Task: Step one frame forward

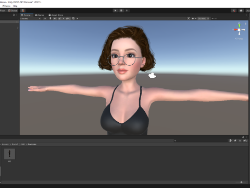Action: click(127, 10)
